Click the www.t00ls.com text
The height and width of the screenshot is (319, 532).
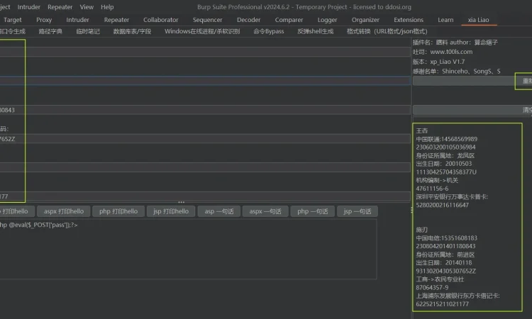(451, 52)
